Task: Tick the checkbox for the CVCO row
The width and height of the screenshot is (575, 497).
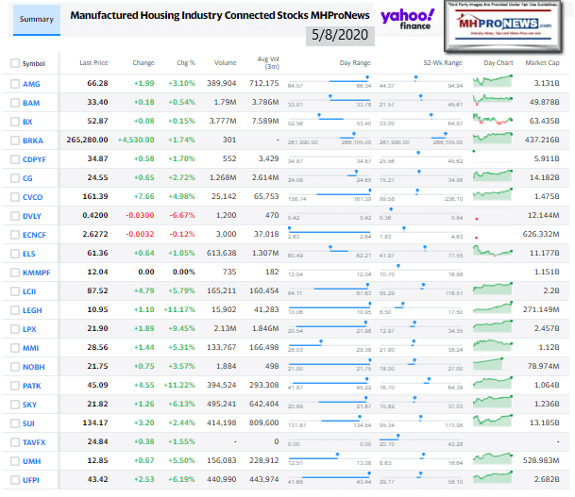Action: tap(13, 196)
